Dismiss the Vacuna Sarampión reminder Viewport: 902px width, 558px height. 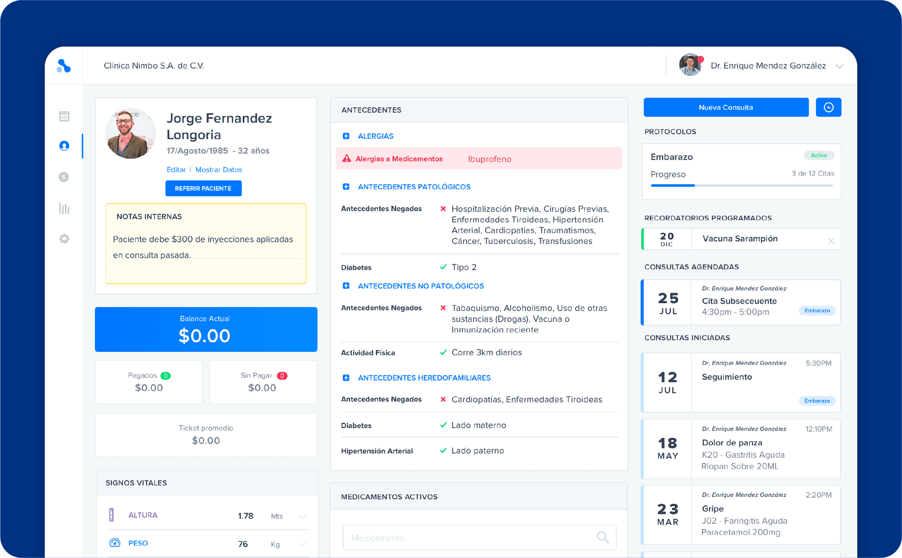[x=831, y=241]
